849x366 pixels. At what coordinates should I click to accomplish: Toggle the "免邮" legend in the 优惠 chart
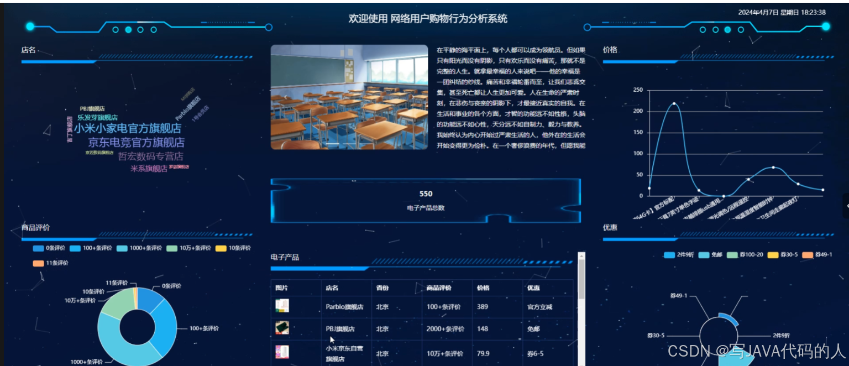[x=711, y=255]
